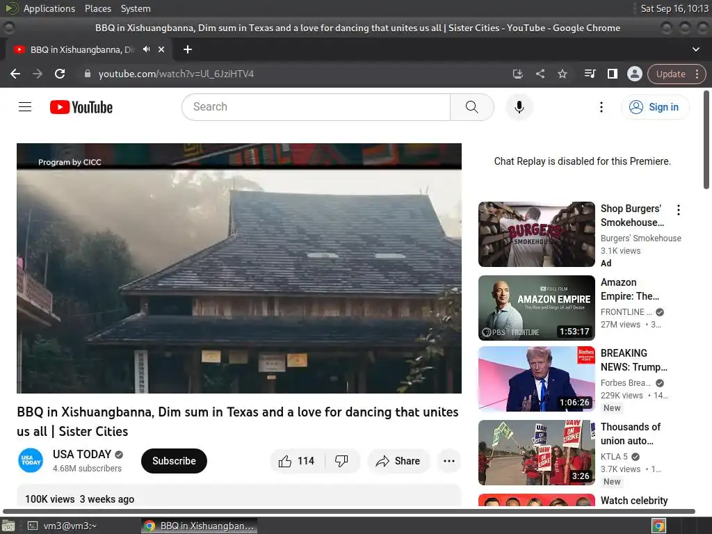Click KTLA 5 channel name
The width and height of the screenshot is (712, 534).
[x=614, y=456]
